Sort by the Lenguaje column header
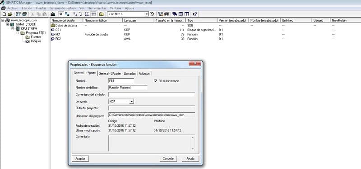 pyautogui.click(x=138, y=20)
